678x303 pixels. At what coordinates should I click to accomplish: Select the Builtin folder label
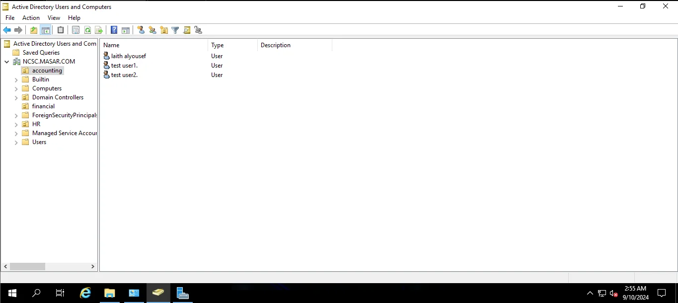(x=41, y=79)
